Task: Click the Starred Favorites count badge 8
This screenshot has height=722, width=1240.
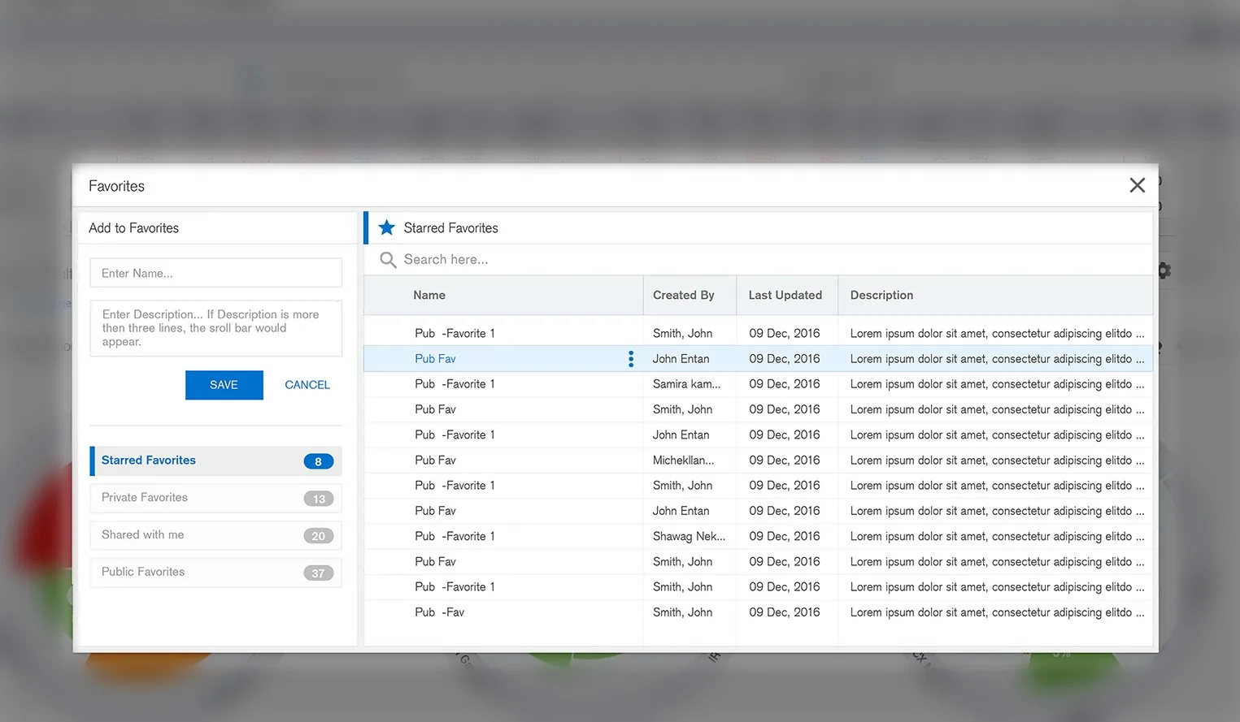Action: 318,461
